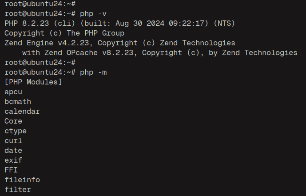Click the FFI module entry
The width and height of the screenshot is (306, 196).
11,170
